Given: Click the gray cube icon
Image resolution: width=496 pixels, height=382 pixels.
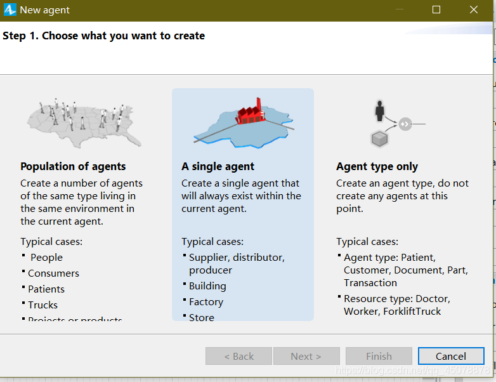Looking at the screenshot, I should click(x=380, y=138).
